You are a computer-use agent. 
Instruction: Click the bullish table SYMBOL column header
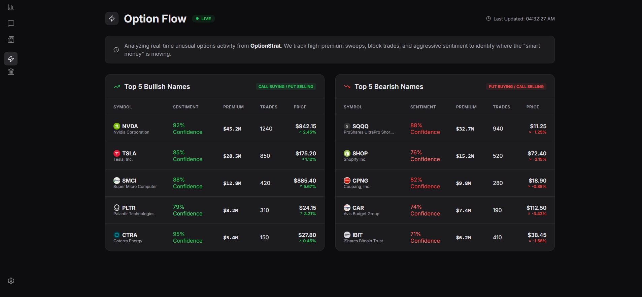click(123, 107)
